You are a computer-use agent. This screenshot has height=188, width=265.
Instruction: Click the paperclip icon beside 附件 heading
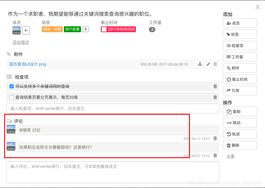click(9, 54)
